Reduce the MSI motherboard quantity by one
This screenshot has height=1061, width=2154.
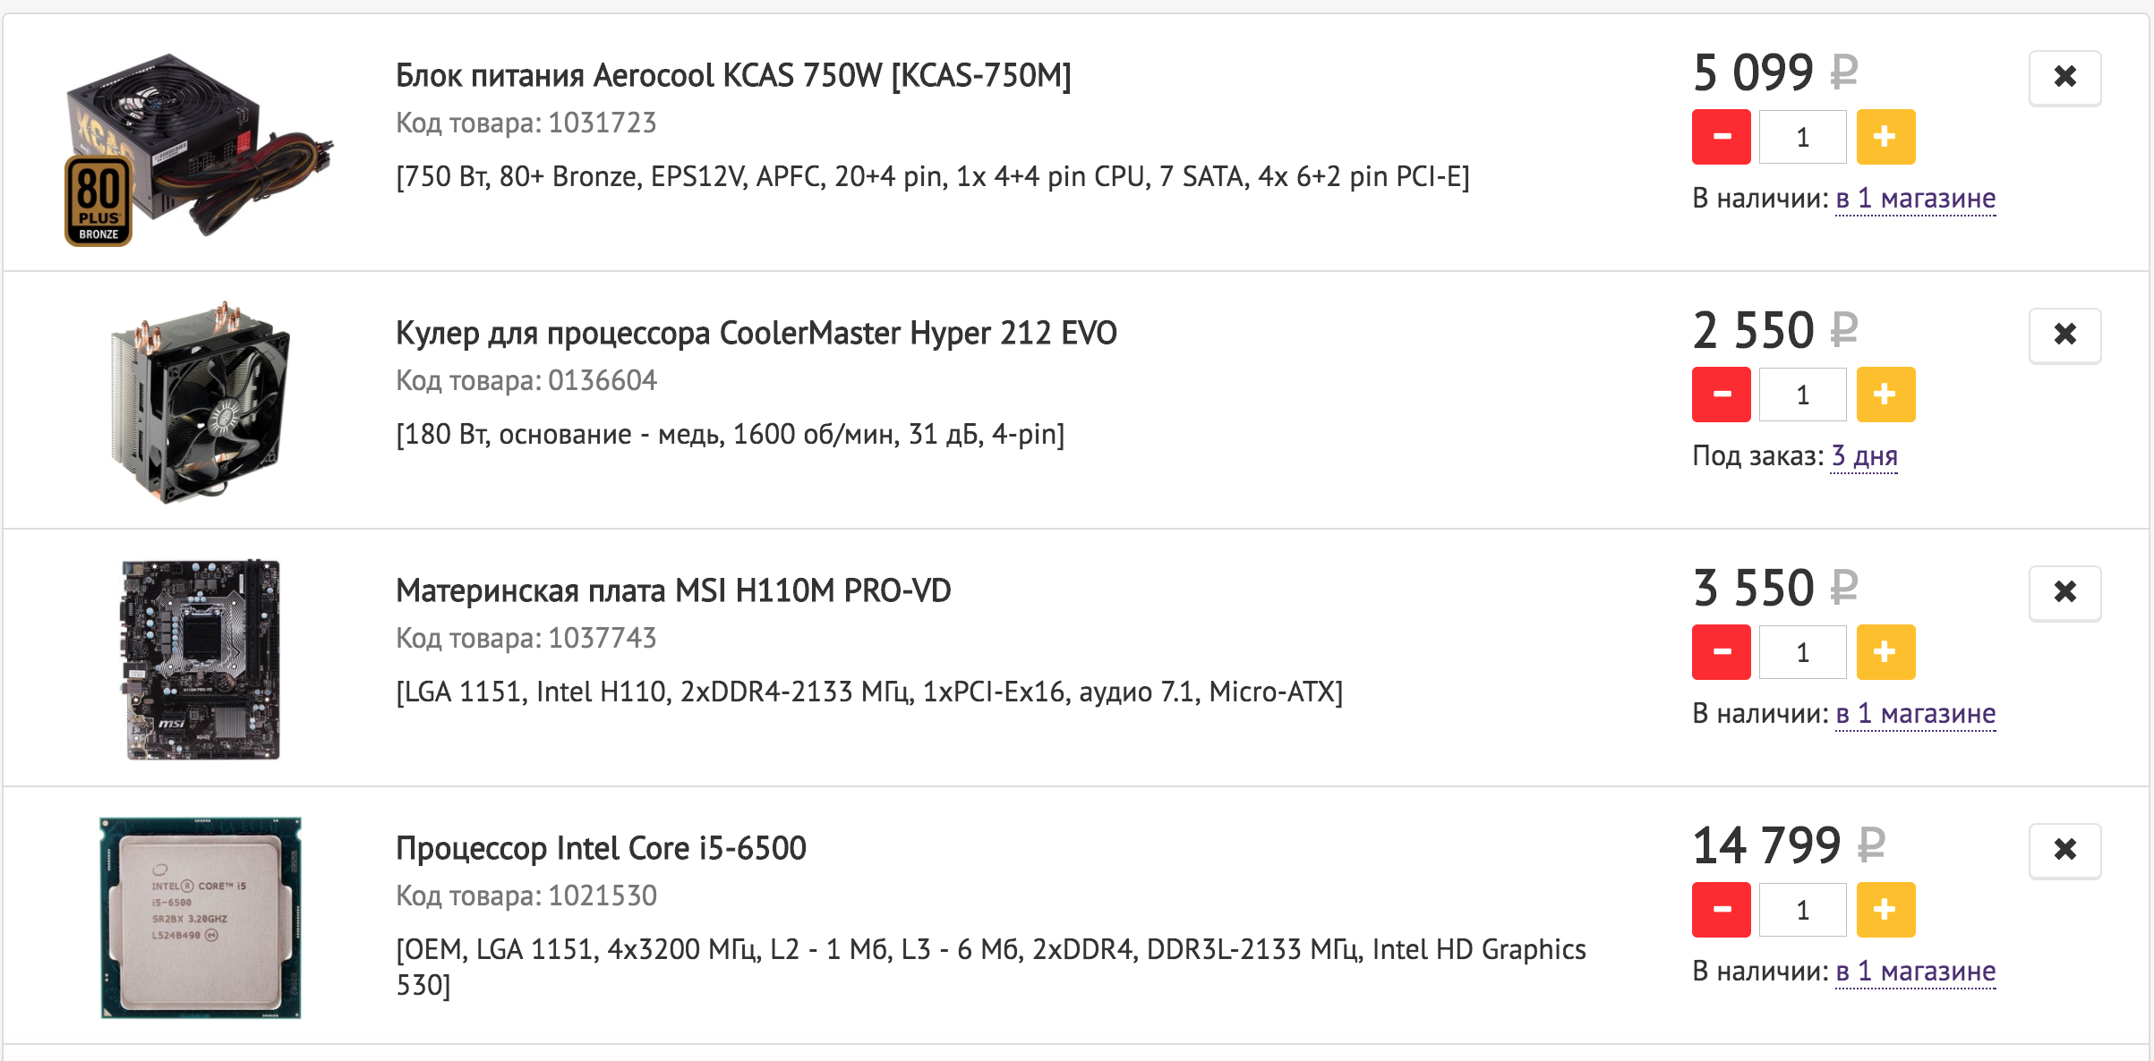(x=1721, y=652)
